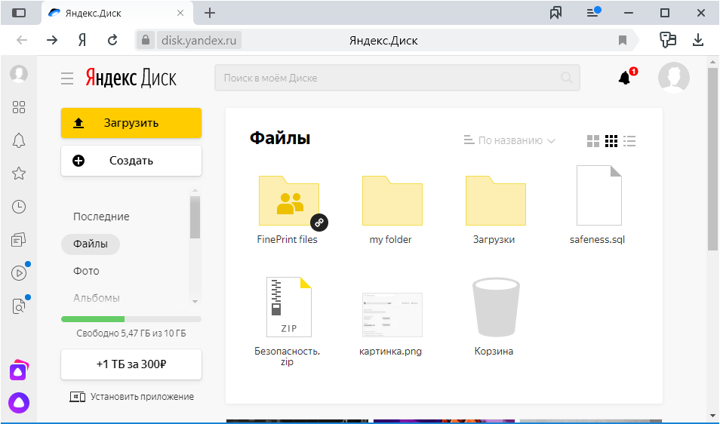The height and width of the screenshot is (424, 720).
Task: Click the left menu scrollbar thumb
Action: [195, 217]
